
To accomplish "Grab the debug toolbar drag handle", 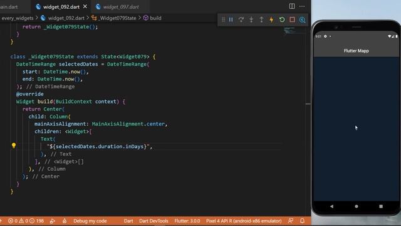I will [223, 19].
